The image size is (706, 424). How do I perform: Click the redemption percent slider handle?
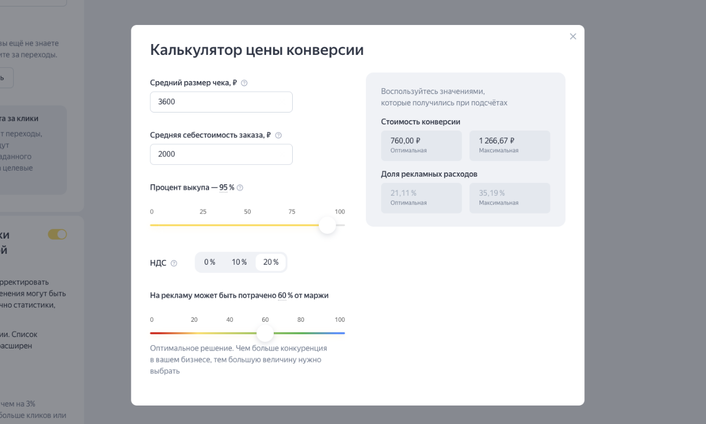(327, 225)
